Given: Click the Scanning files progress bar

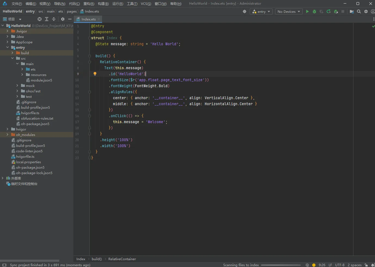Looking at the screenshot, I should (x=281, y=265).
